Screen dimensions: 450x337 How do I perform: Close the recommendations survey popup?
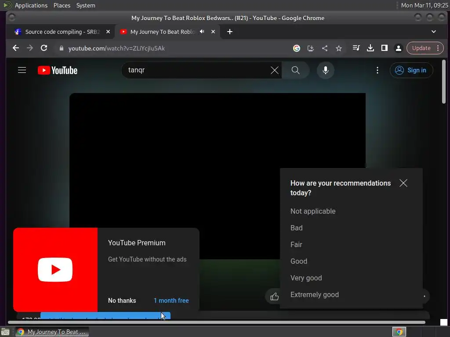(403, 183)
